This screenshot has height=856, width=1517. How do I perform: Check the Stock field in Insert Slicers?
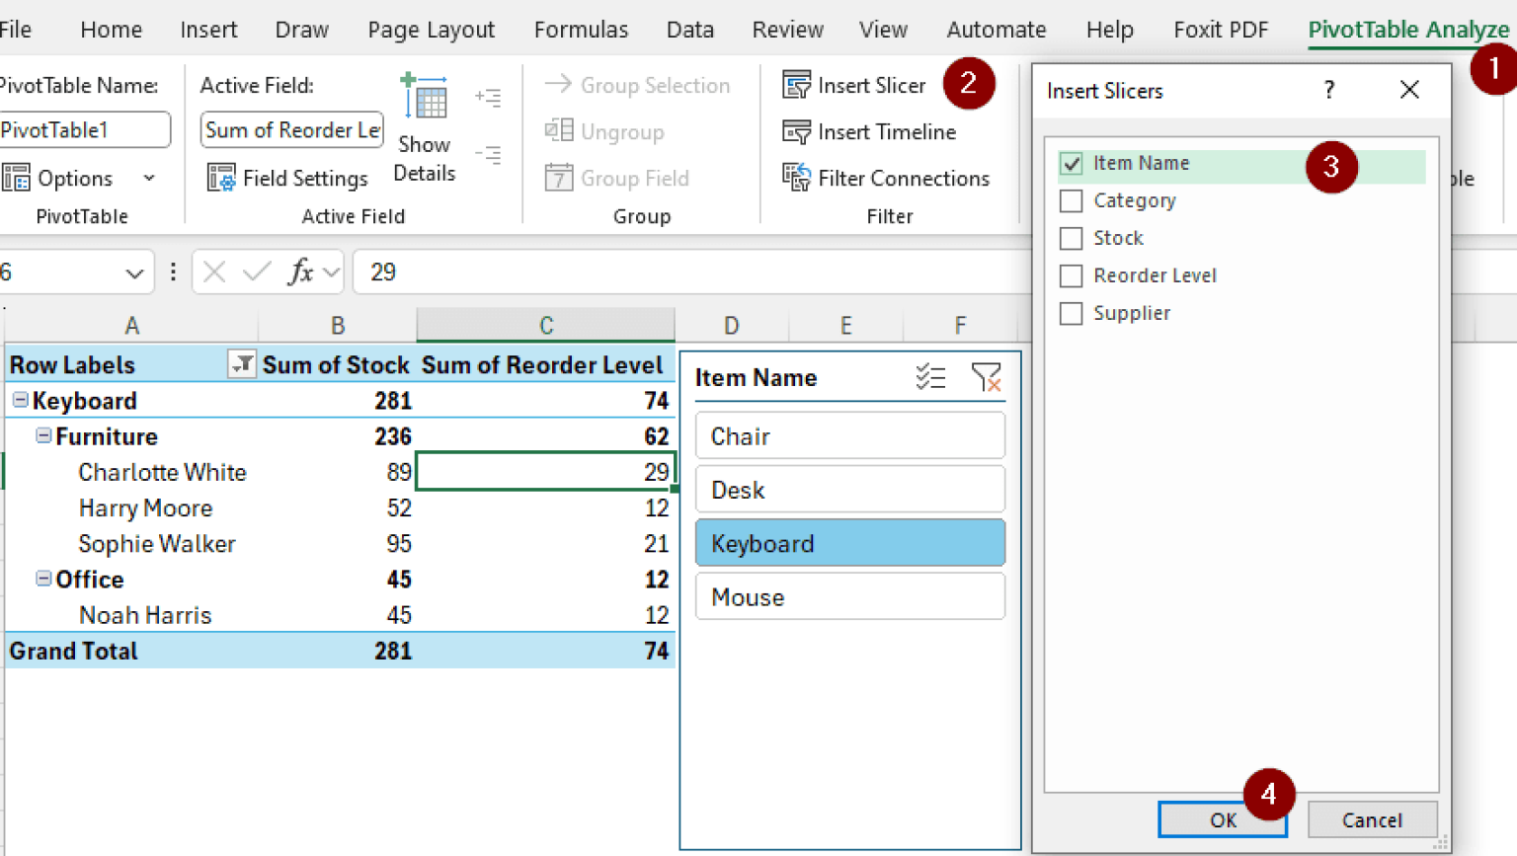click(1072, 238)
